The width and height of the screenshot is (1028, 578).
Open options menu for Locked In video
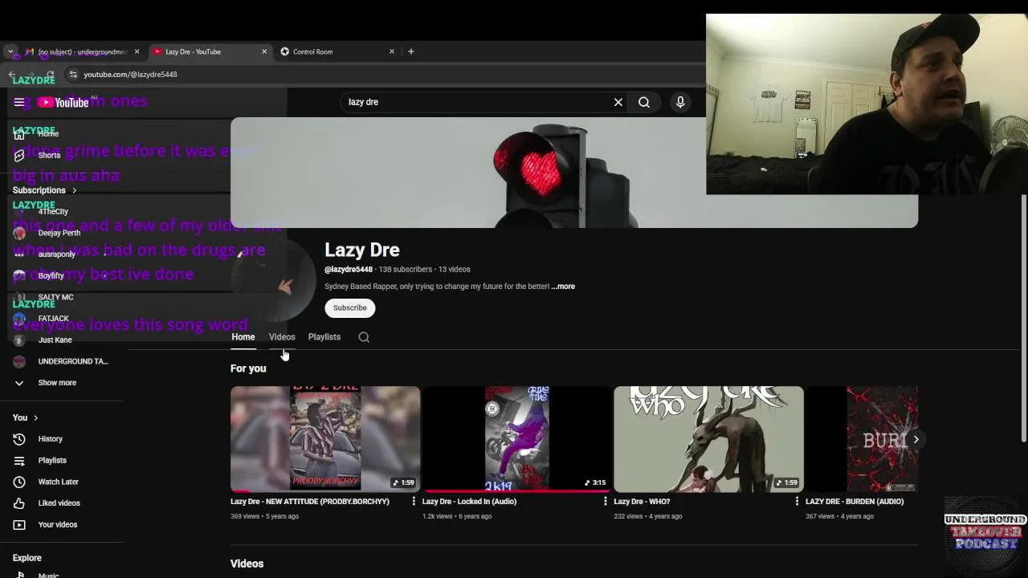(605, 501)
